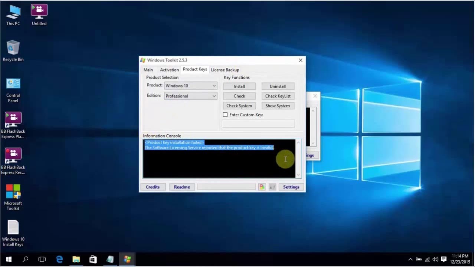Click the greyed Windows toolkit icon button
The width and height of the screenshot is (475, 267).
click(x=272, y=187)
